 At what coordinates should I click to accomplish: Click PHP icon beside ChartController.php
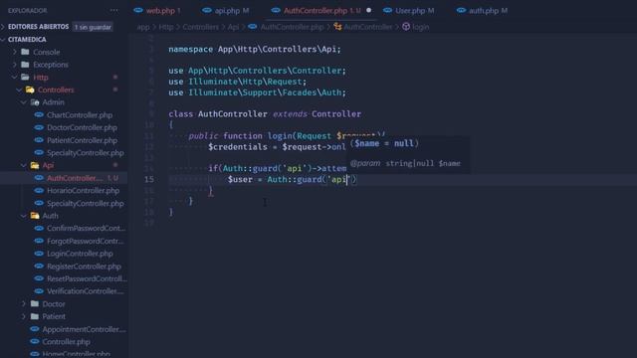click(x=39, y=115)
